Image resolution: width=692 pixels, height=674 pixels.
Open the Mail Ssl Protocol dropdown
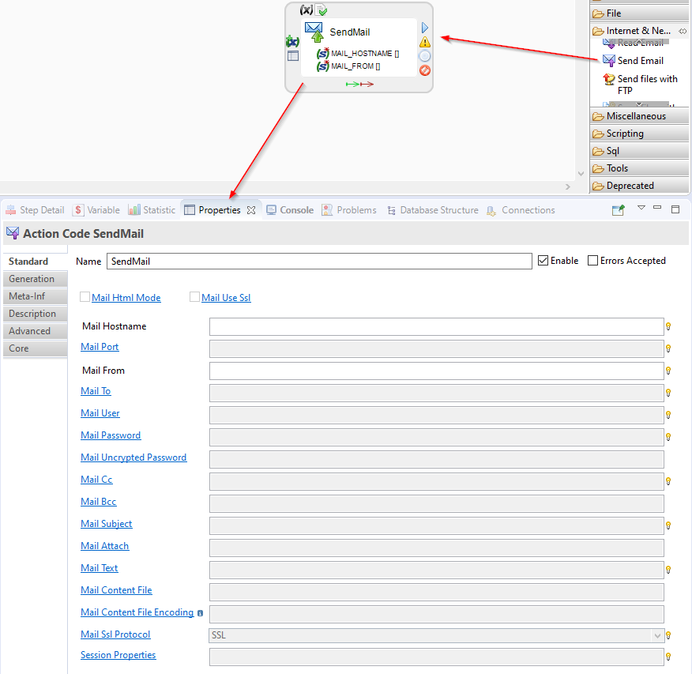(656, 635)
